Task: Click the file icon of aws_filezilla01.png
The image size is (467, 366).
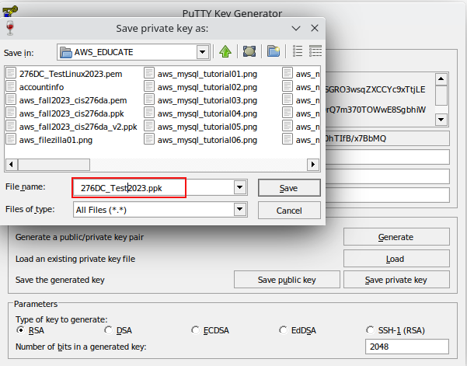Action: point(11,139)
